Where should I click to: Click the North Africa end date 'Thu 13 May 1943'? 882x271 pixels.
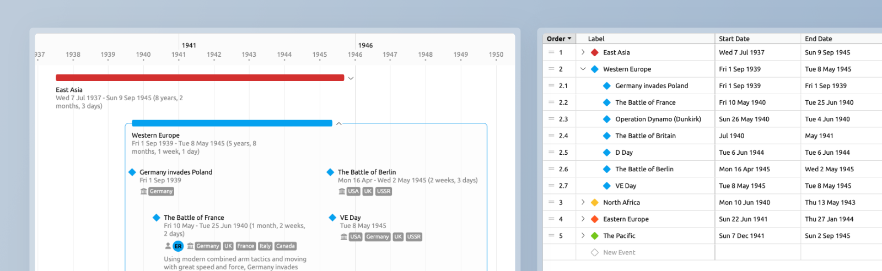pos(830,202)
